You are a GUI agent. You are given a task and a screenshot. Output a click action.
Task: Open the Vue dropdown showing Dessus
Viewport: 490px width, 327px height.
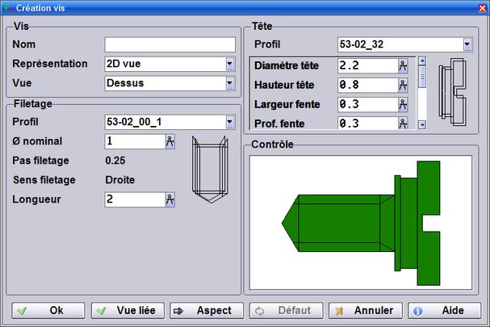click(x=230, y=83)
